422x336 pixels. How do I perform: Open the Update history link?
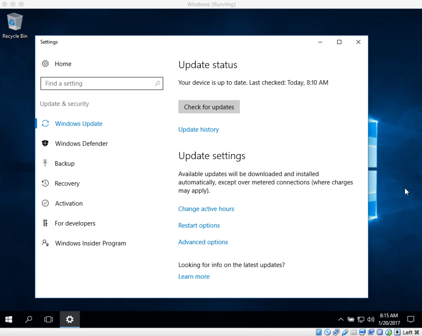coord(199,130)
